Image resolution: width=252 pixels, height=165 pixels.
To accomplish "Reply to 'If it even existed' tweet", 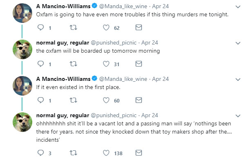I will click(x=40, y=100).
